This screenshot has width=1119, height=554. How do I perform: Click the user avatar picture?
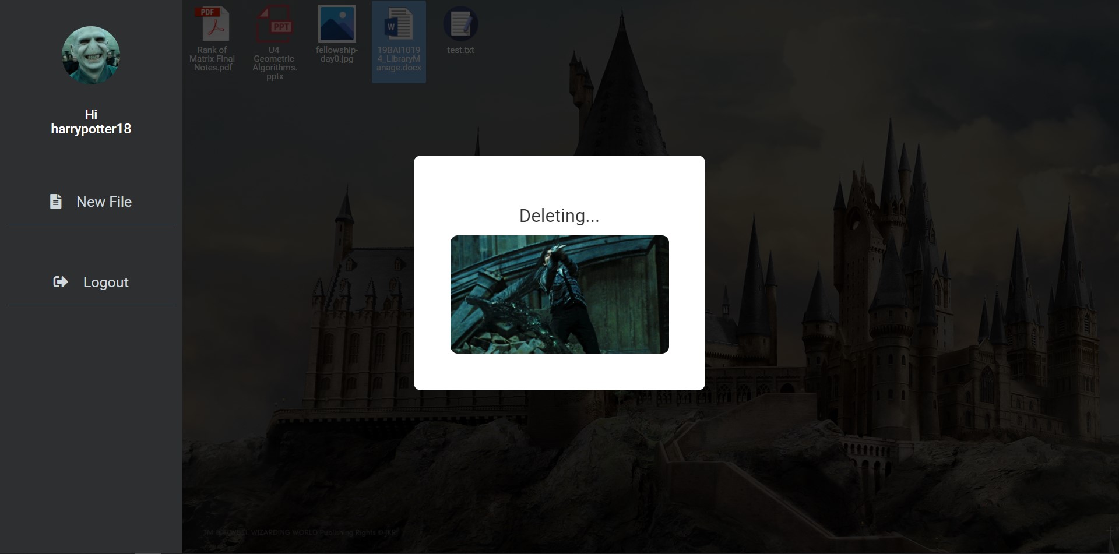91,55
